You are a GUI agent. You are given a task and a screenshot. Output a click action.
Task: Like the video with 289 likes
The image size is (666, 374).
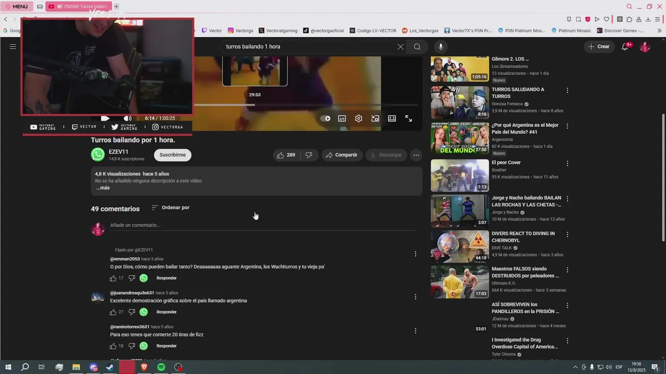(286, 155)
